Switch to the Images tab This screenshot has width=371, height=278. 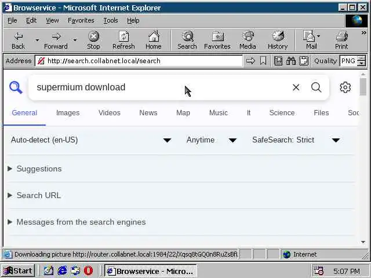tap(68, 113)
